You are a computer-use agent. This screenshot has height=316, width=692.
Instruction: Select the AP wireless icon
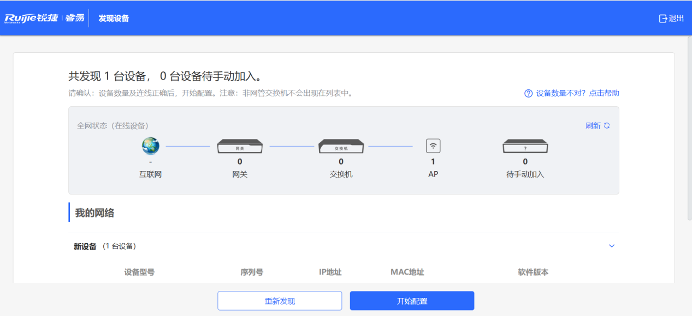(432, 145)
